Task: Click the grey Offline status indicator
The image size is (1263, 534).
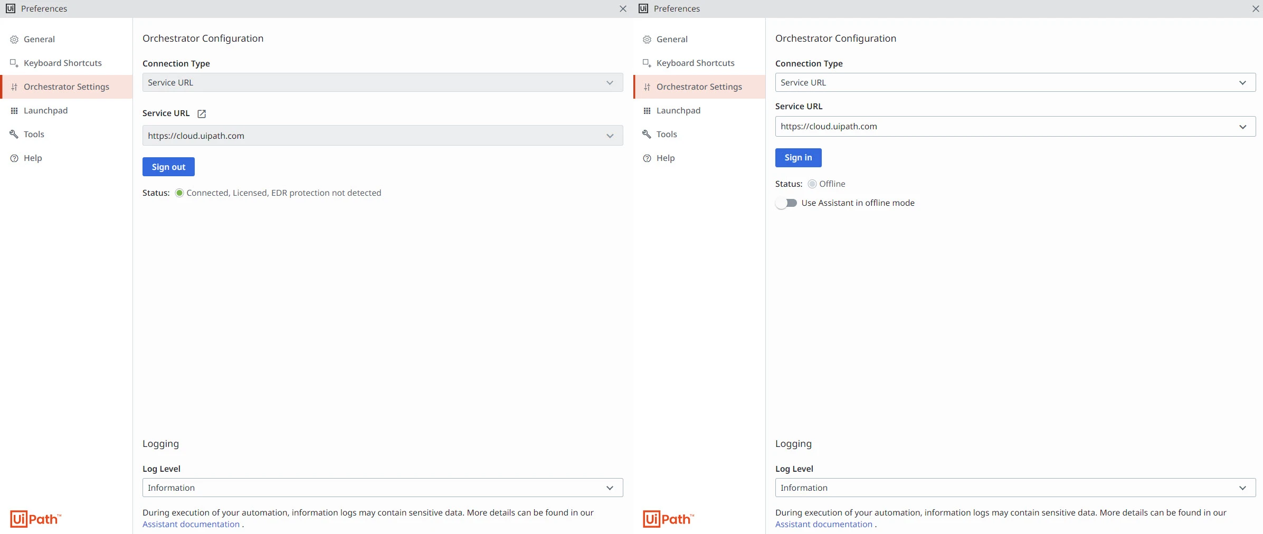Action: [812, 184]
